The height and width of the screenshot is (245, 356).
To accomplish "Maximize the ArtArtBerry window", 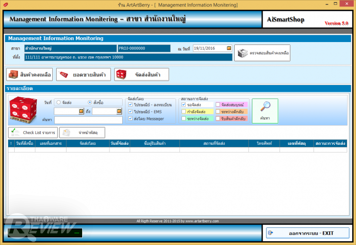I will point(335,4).
